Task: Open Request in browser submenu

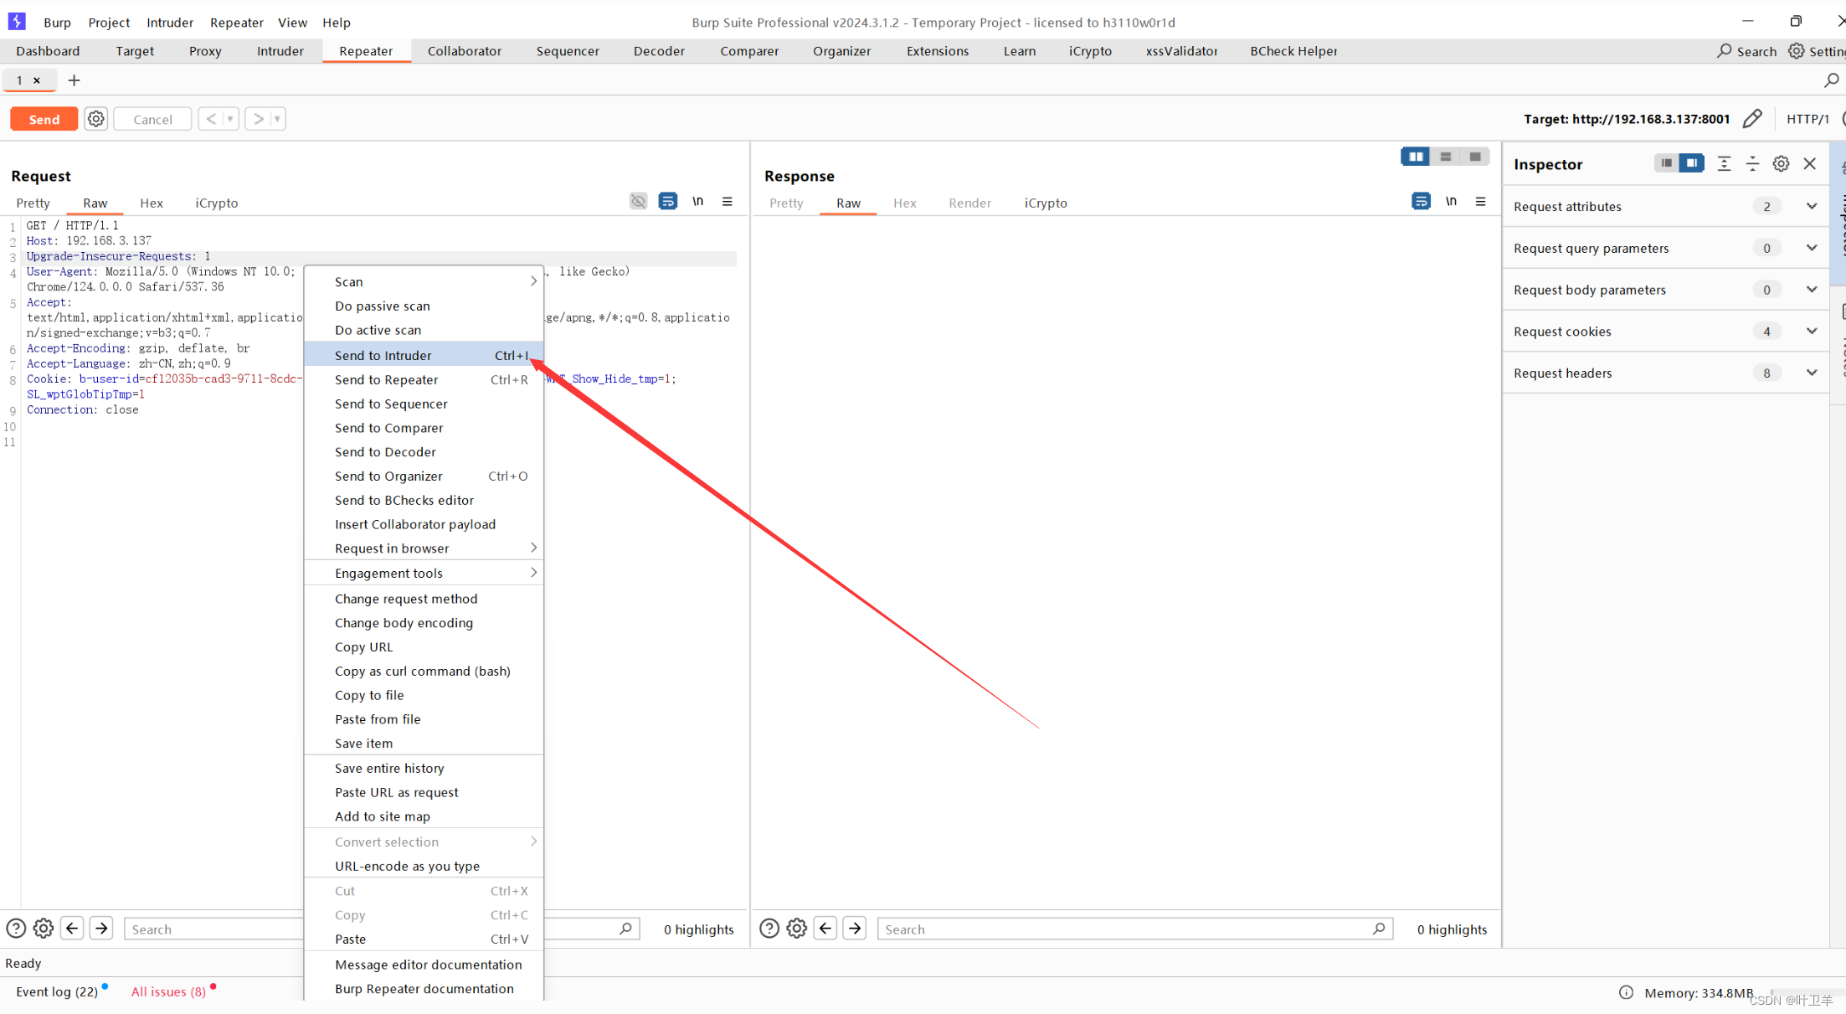Action: pyautogui.click(x=424, y=548)
